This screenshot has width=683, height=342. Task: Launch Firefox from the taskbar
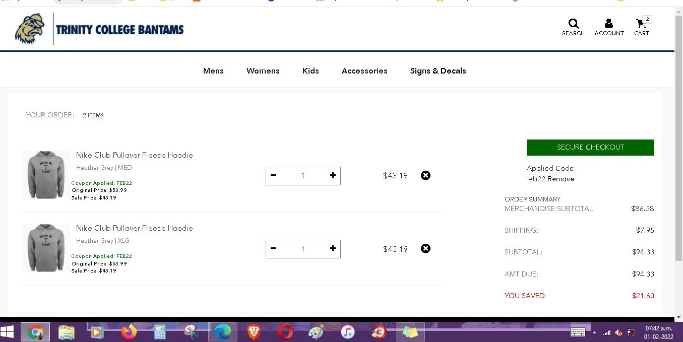tap(129, 332)
